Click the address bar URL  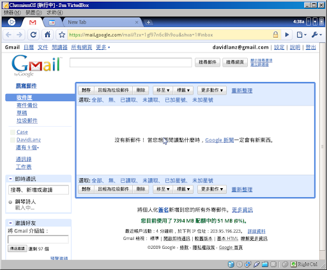141,35
